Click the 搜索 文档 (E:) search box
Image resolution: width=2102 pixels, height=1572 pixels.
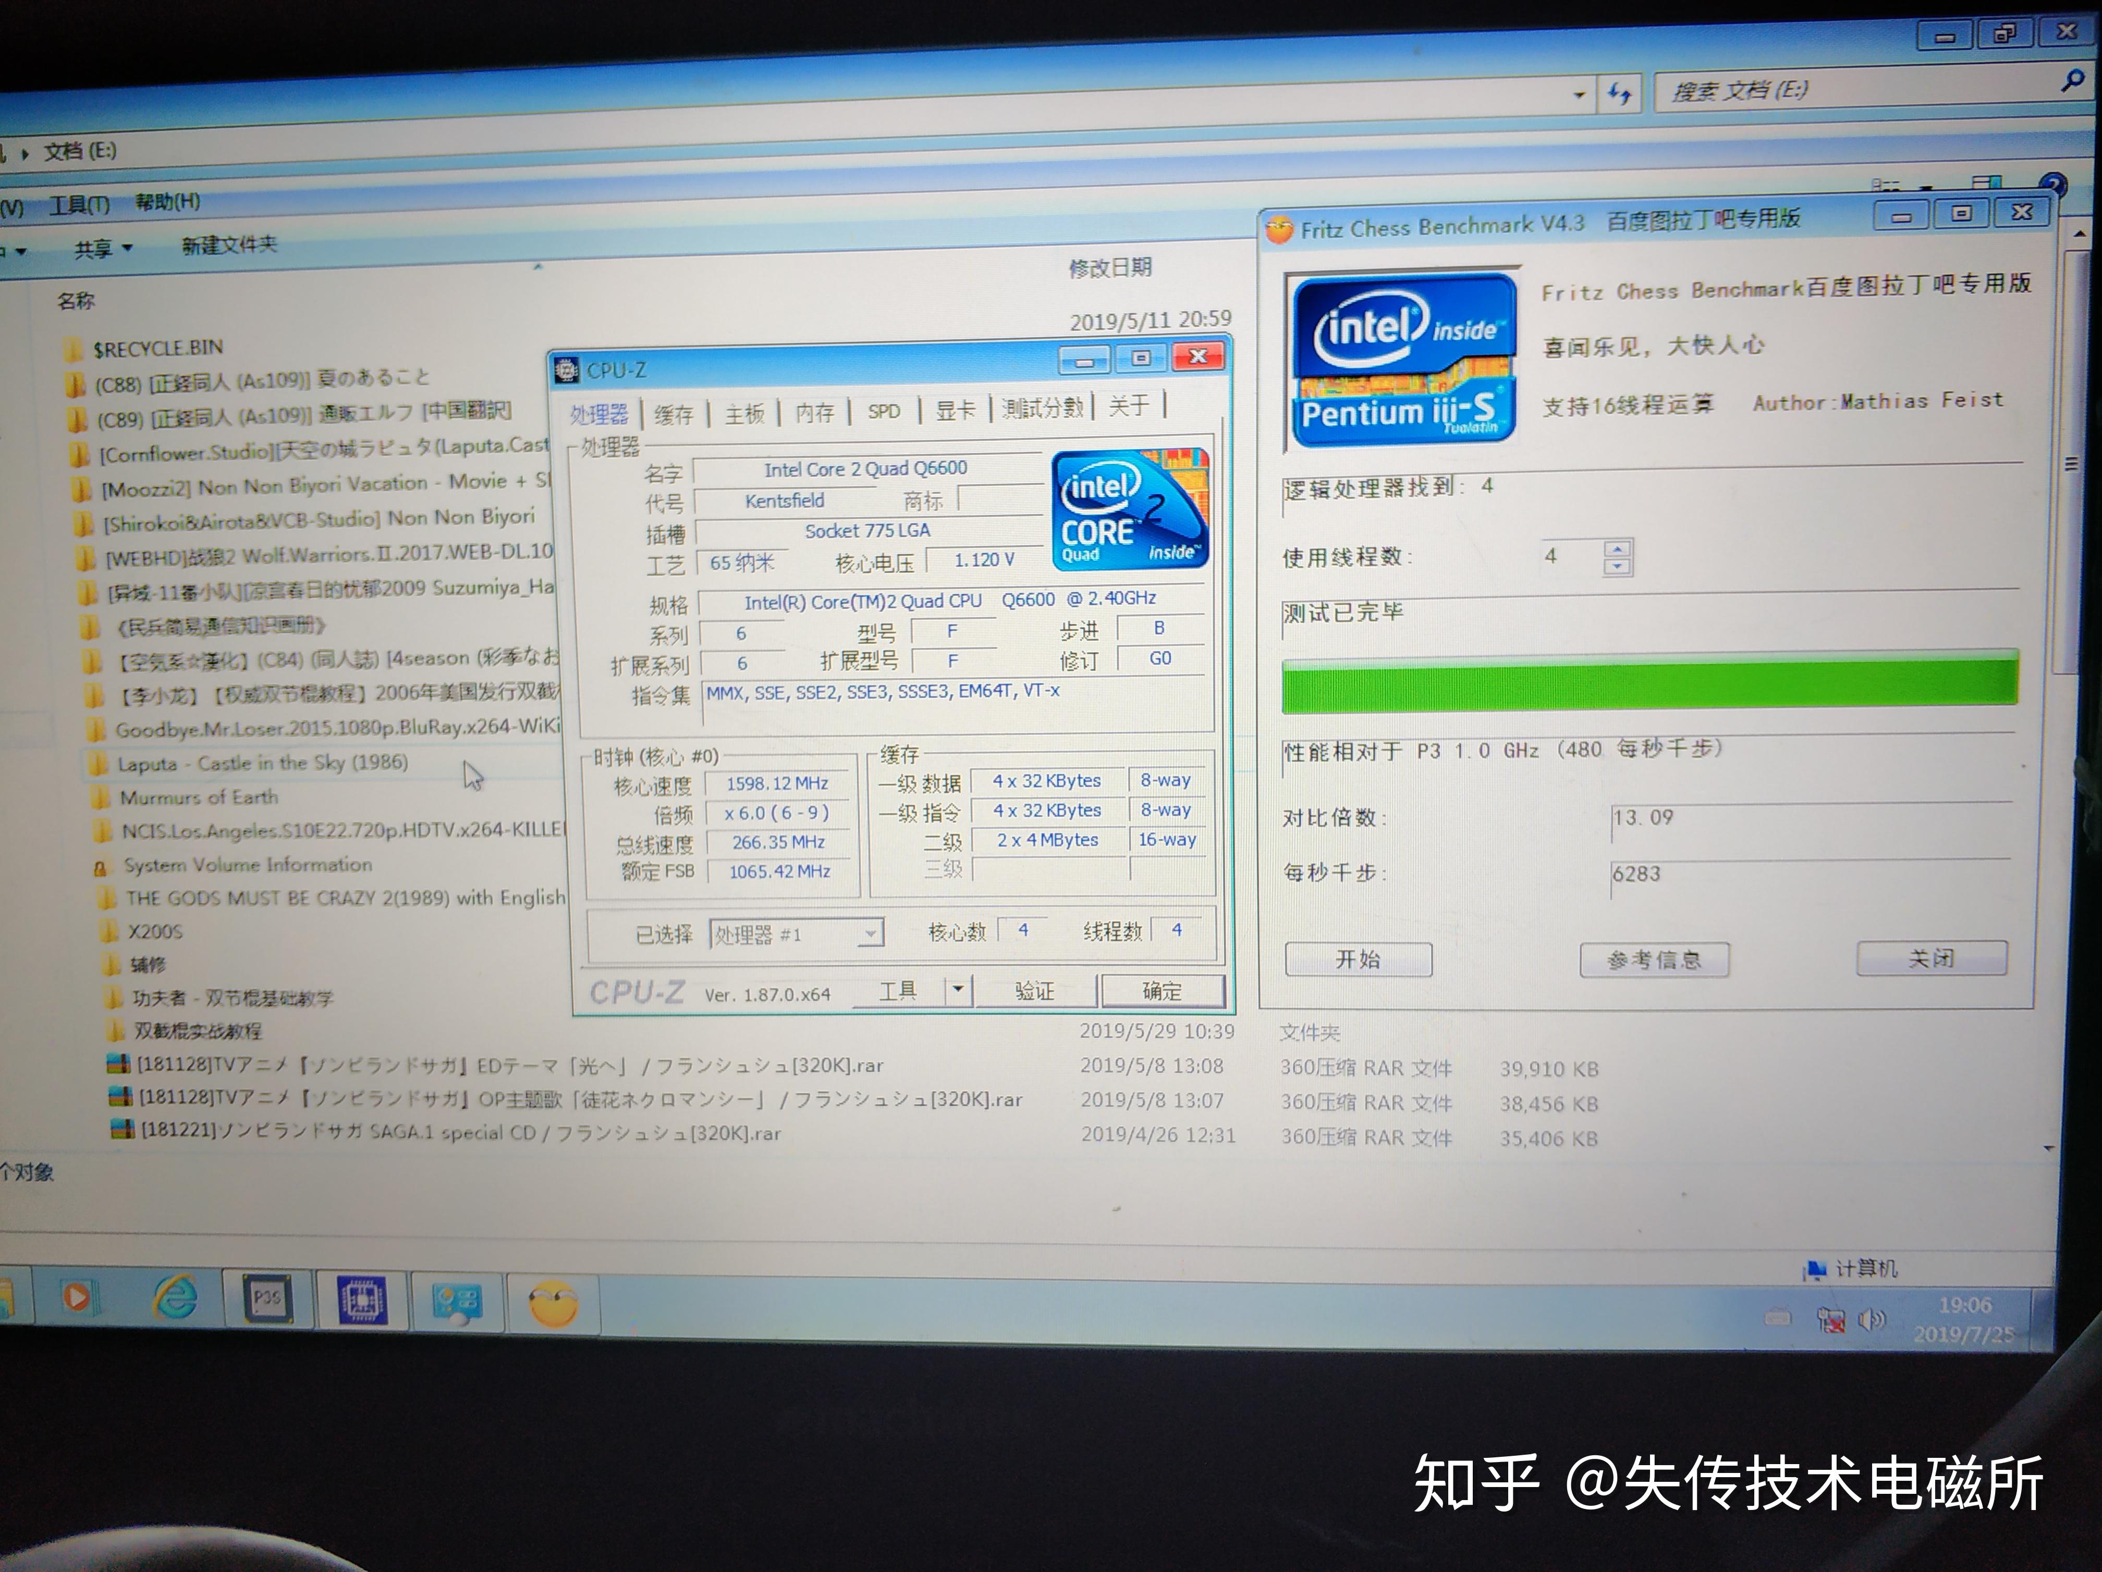[x=1853, y=91]
